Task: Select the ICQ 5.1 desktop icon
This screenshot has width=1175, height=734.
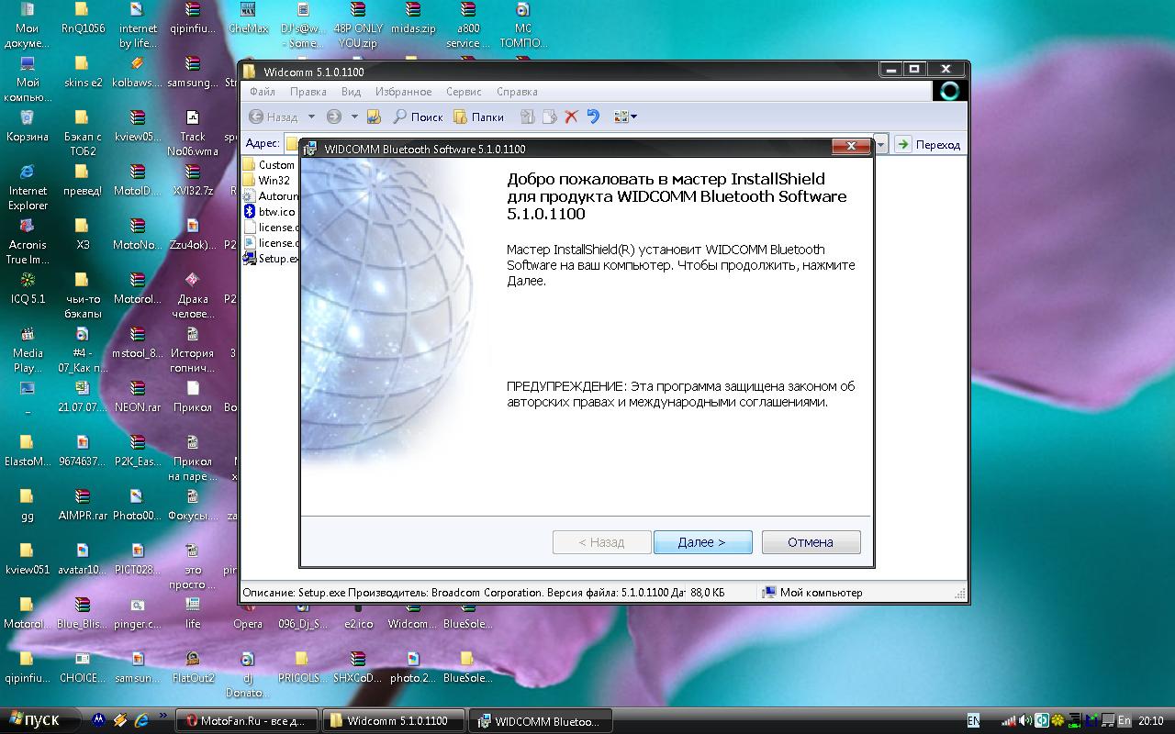Action: pos(28,288)
